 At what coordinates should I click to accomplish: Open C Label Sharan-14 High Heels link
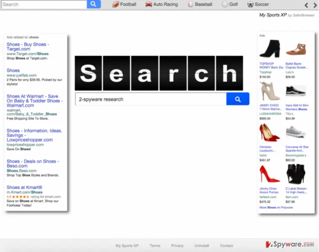(297, 190)
